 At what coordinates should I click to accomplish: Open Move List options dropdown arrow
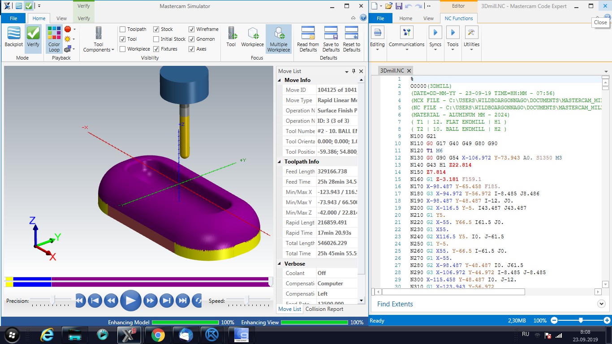click(x=346, y=72)
